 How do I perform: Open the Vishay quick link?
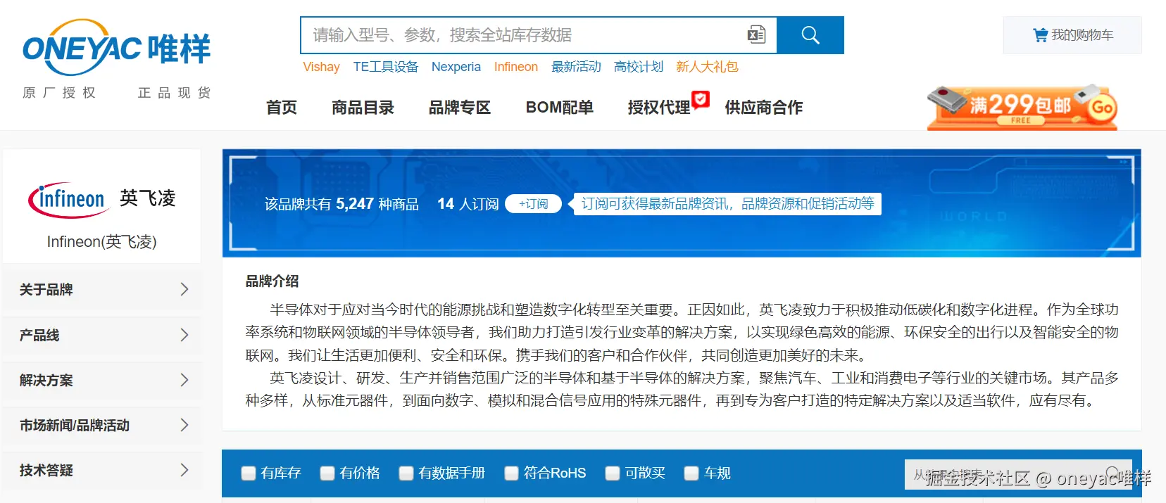(321, 67)
